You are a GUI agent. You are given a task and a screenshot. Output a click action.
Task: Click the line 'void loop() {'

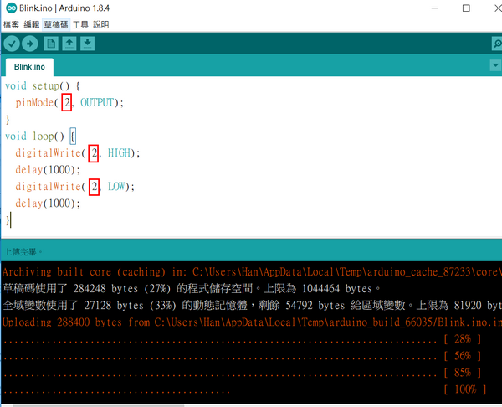coord(40,137)
